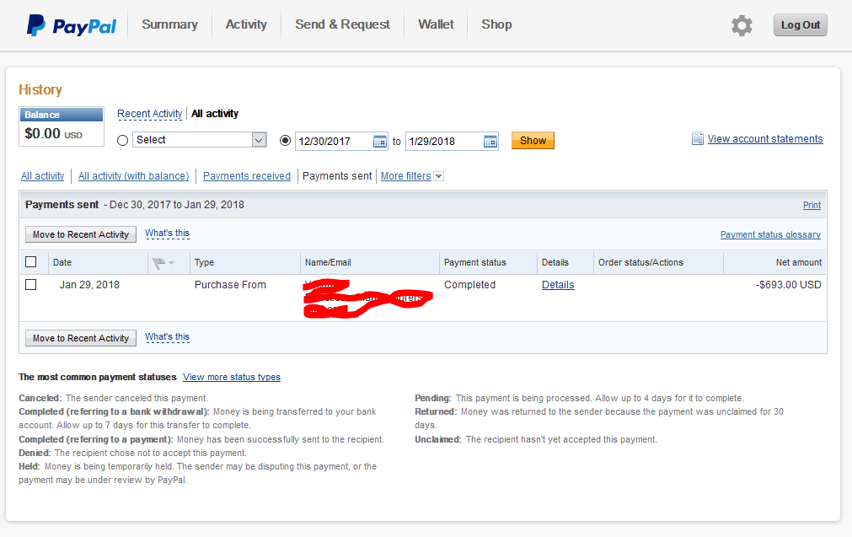Filter by All activity (with balance)
The width and height of the screenshot is (852, 537).
pyautogui.click(x=134, y=176)
